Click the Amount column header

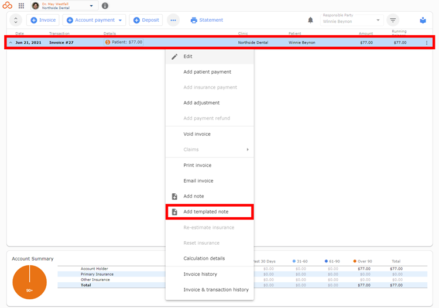[x=366, y=33]
